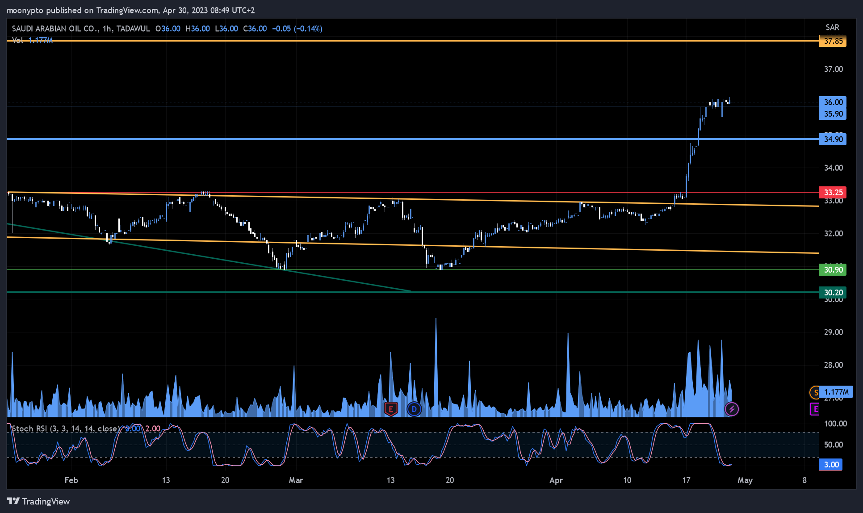Click the Apr label on time axis
This screenshot has width=863, height=513.
[556, 480]
